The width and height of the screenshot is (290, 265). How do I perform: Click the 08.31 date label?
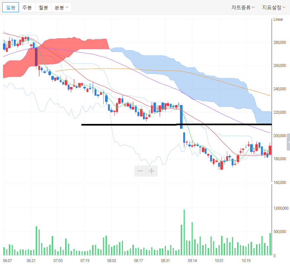pos(165,261)
